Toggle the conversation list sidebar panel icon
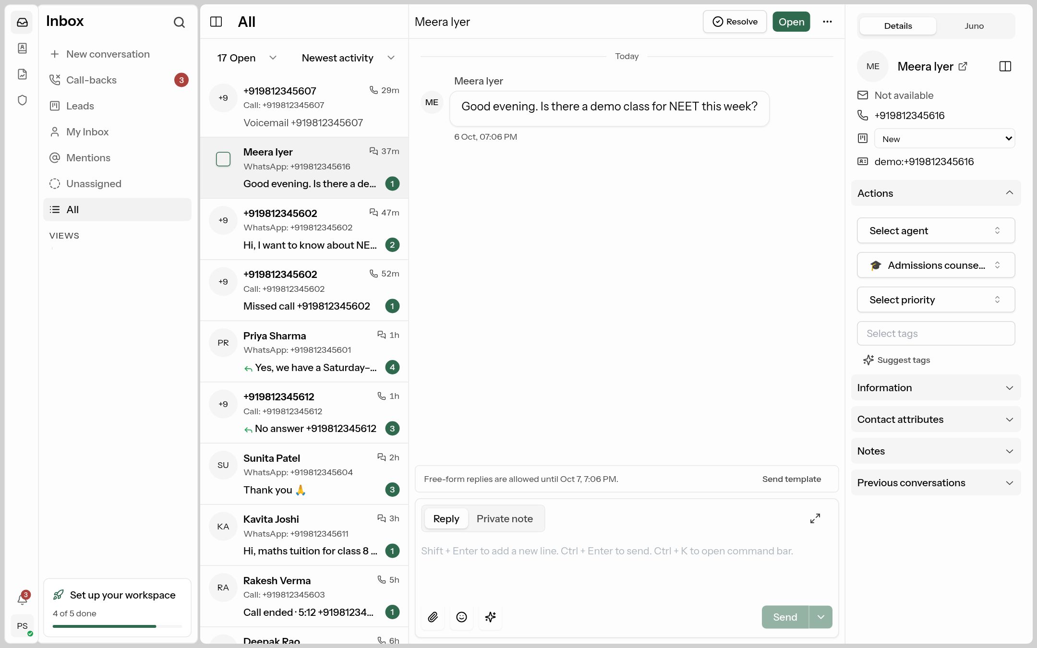Screen dimensions: 1037x648 216,22
